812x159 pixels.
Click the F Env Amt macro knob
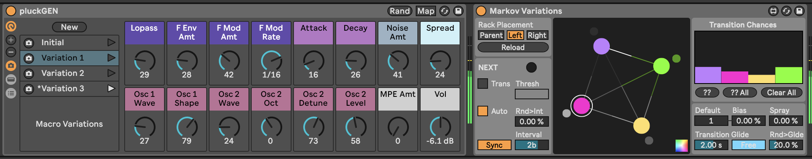click(x=187, y=61)
